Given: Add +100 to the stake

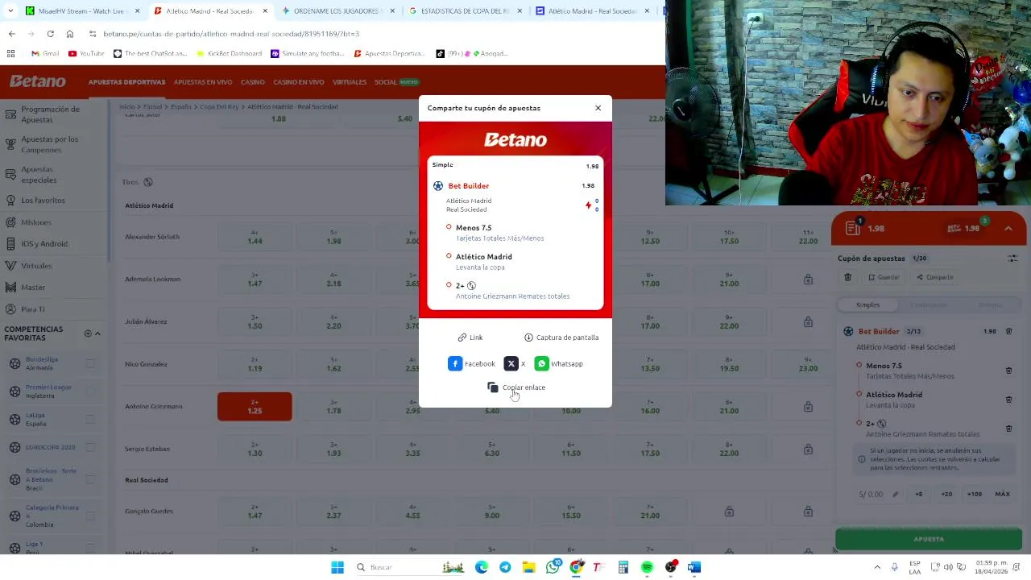Looking at the screenshot, I should [975, 494].
